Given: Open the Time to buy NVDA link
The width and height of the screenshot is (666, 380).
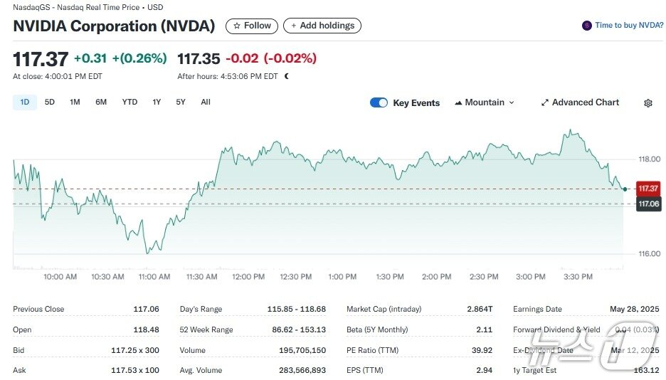Looking at the screenshot, I should [629, 26].
